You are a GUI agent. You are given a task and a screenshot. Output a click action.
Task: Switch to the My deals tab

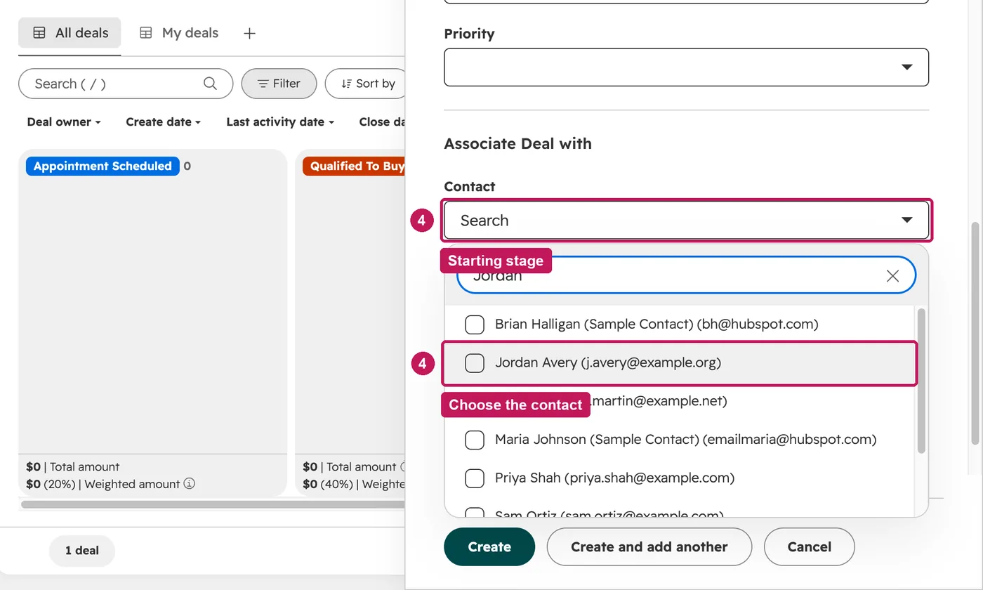pyautogui.click(x=179, y=33)
